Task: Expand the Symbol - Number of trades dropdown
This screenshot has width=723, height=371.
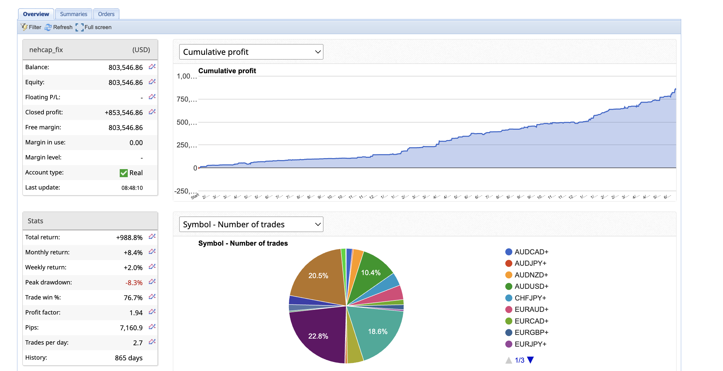Action: [251, 224]
